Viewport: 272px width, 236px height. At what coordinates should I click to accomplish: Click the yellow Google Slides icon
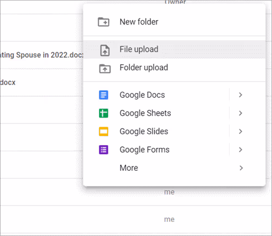(x=103, y=132)
